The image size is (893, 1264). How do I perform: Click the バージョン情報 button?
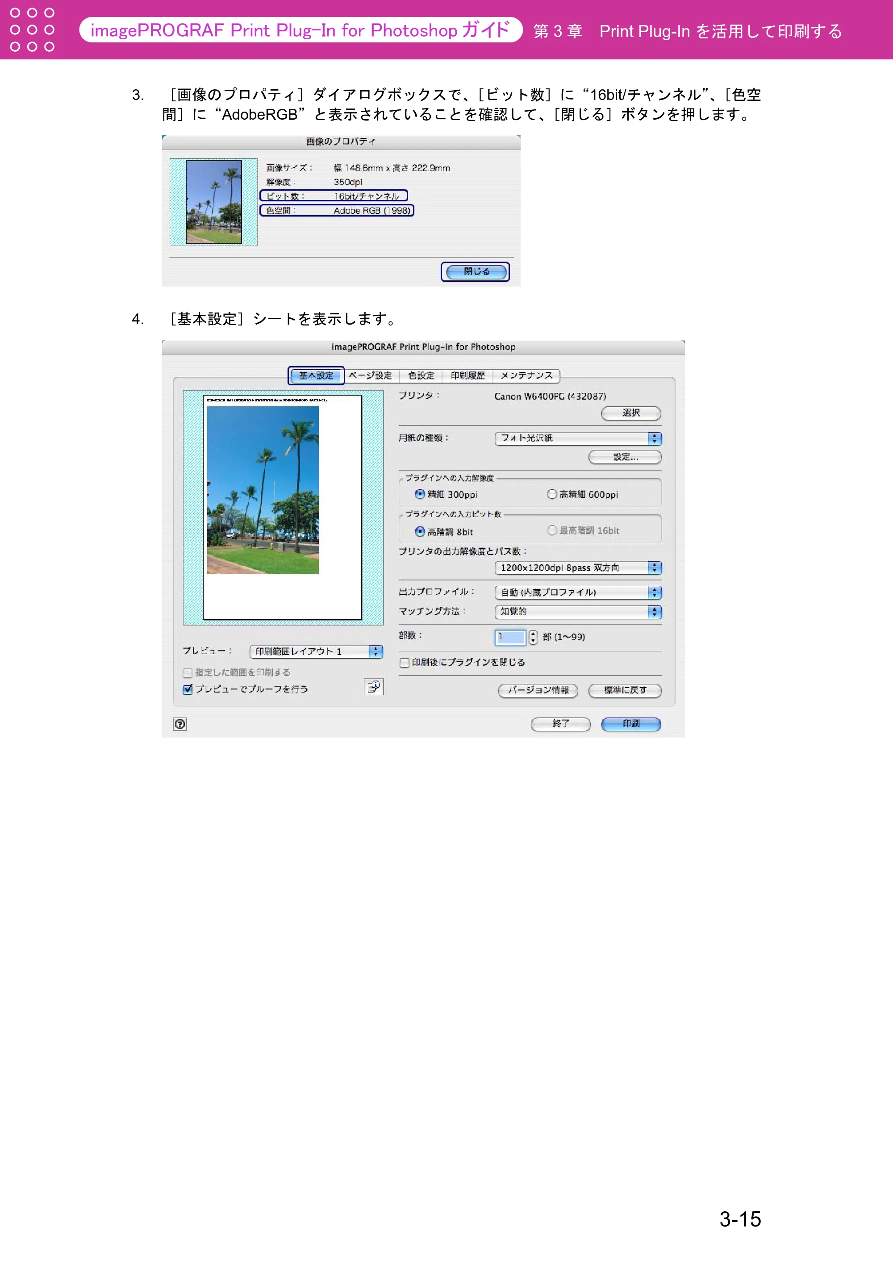[x=538, y=690]
